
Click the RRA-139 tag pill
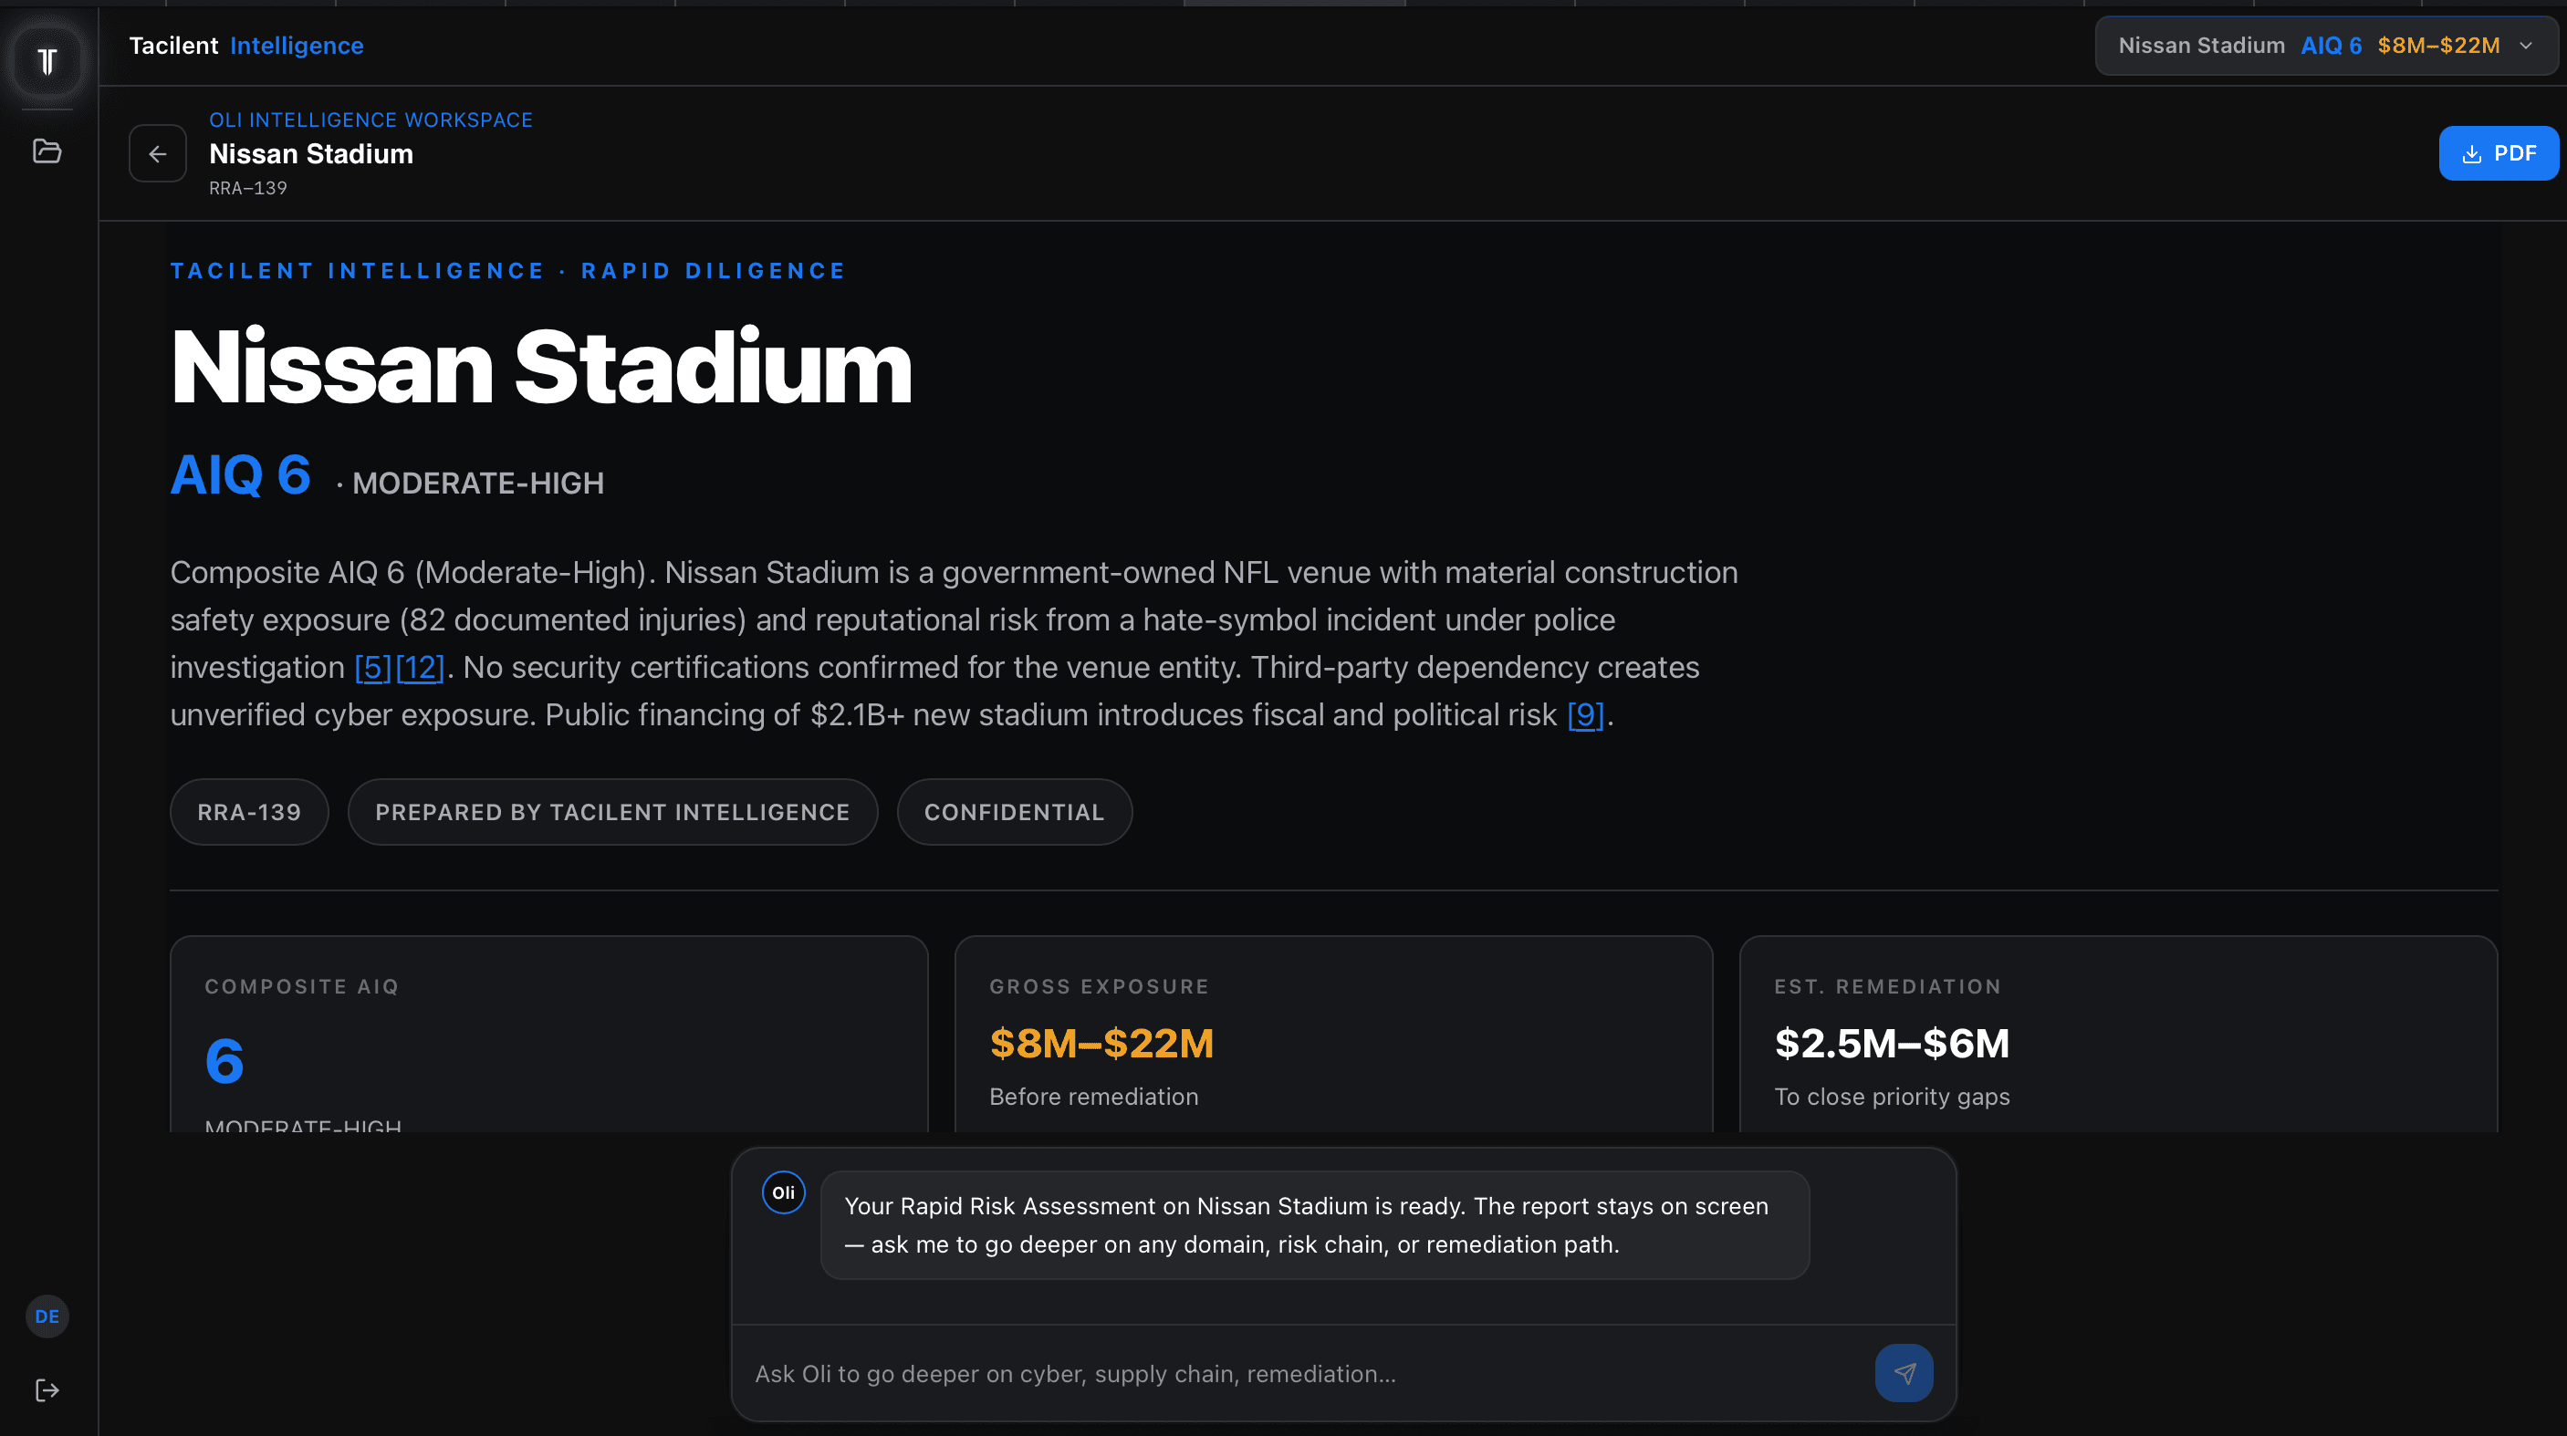click(x=249, y=812)
